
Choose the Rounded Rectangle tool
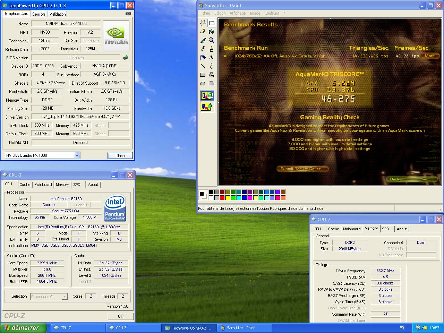[212, 84]
